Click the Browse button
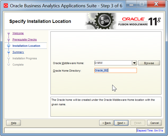 149,63
